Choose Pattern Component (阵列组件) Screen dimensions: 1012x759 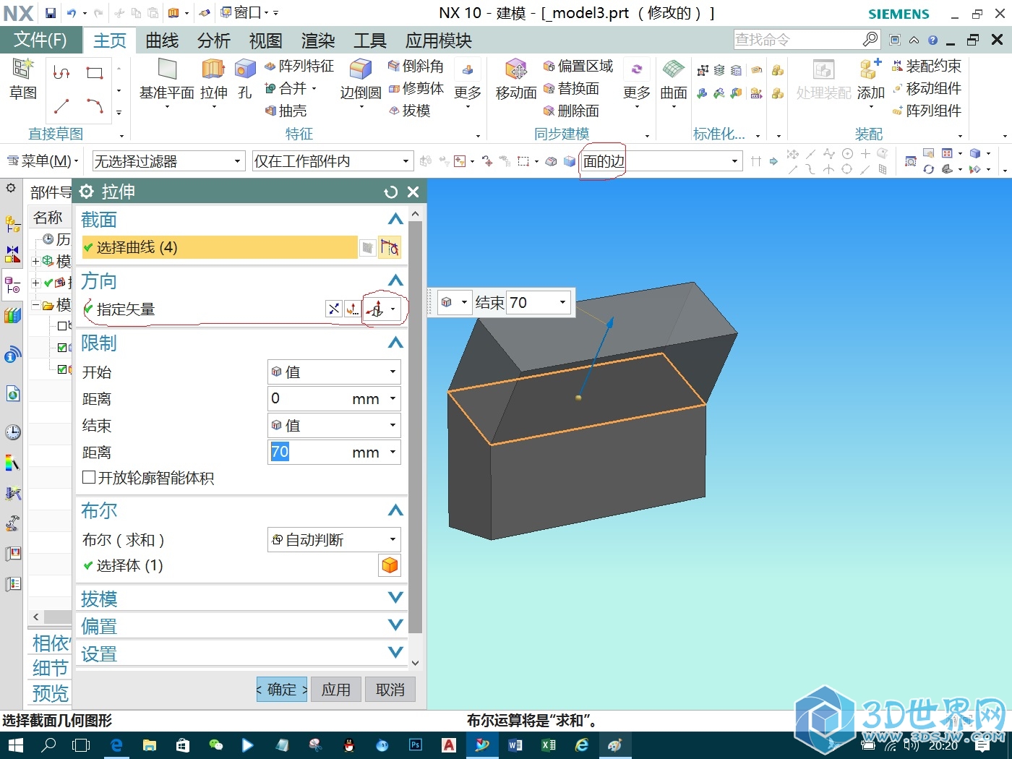tap(927, 111)
